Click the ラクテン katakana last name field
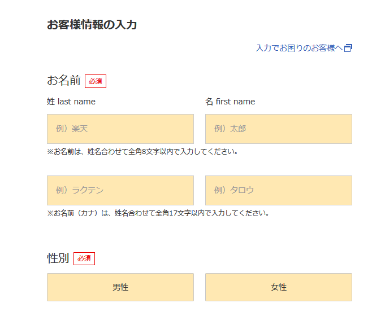 pyautogui.click(x=120, y=190)
